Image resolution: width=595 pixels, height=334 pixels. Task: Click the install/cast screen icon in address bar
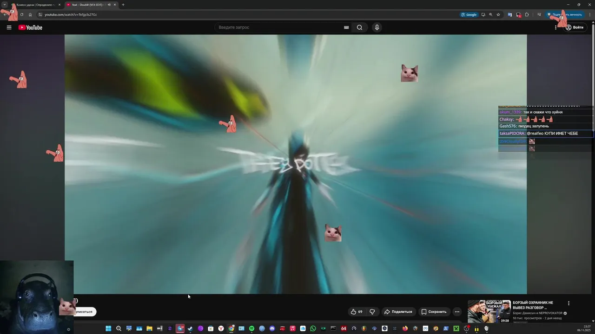[483, 14]
